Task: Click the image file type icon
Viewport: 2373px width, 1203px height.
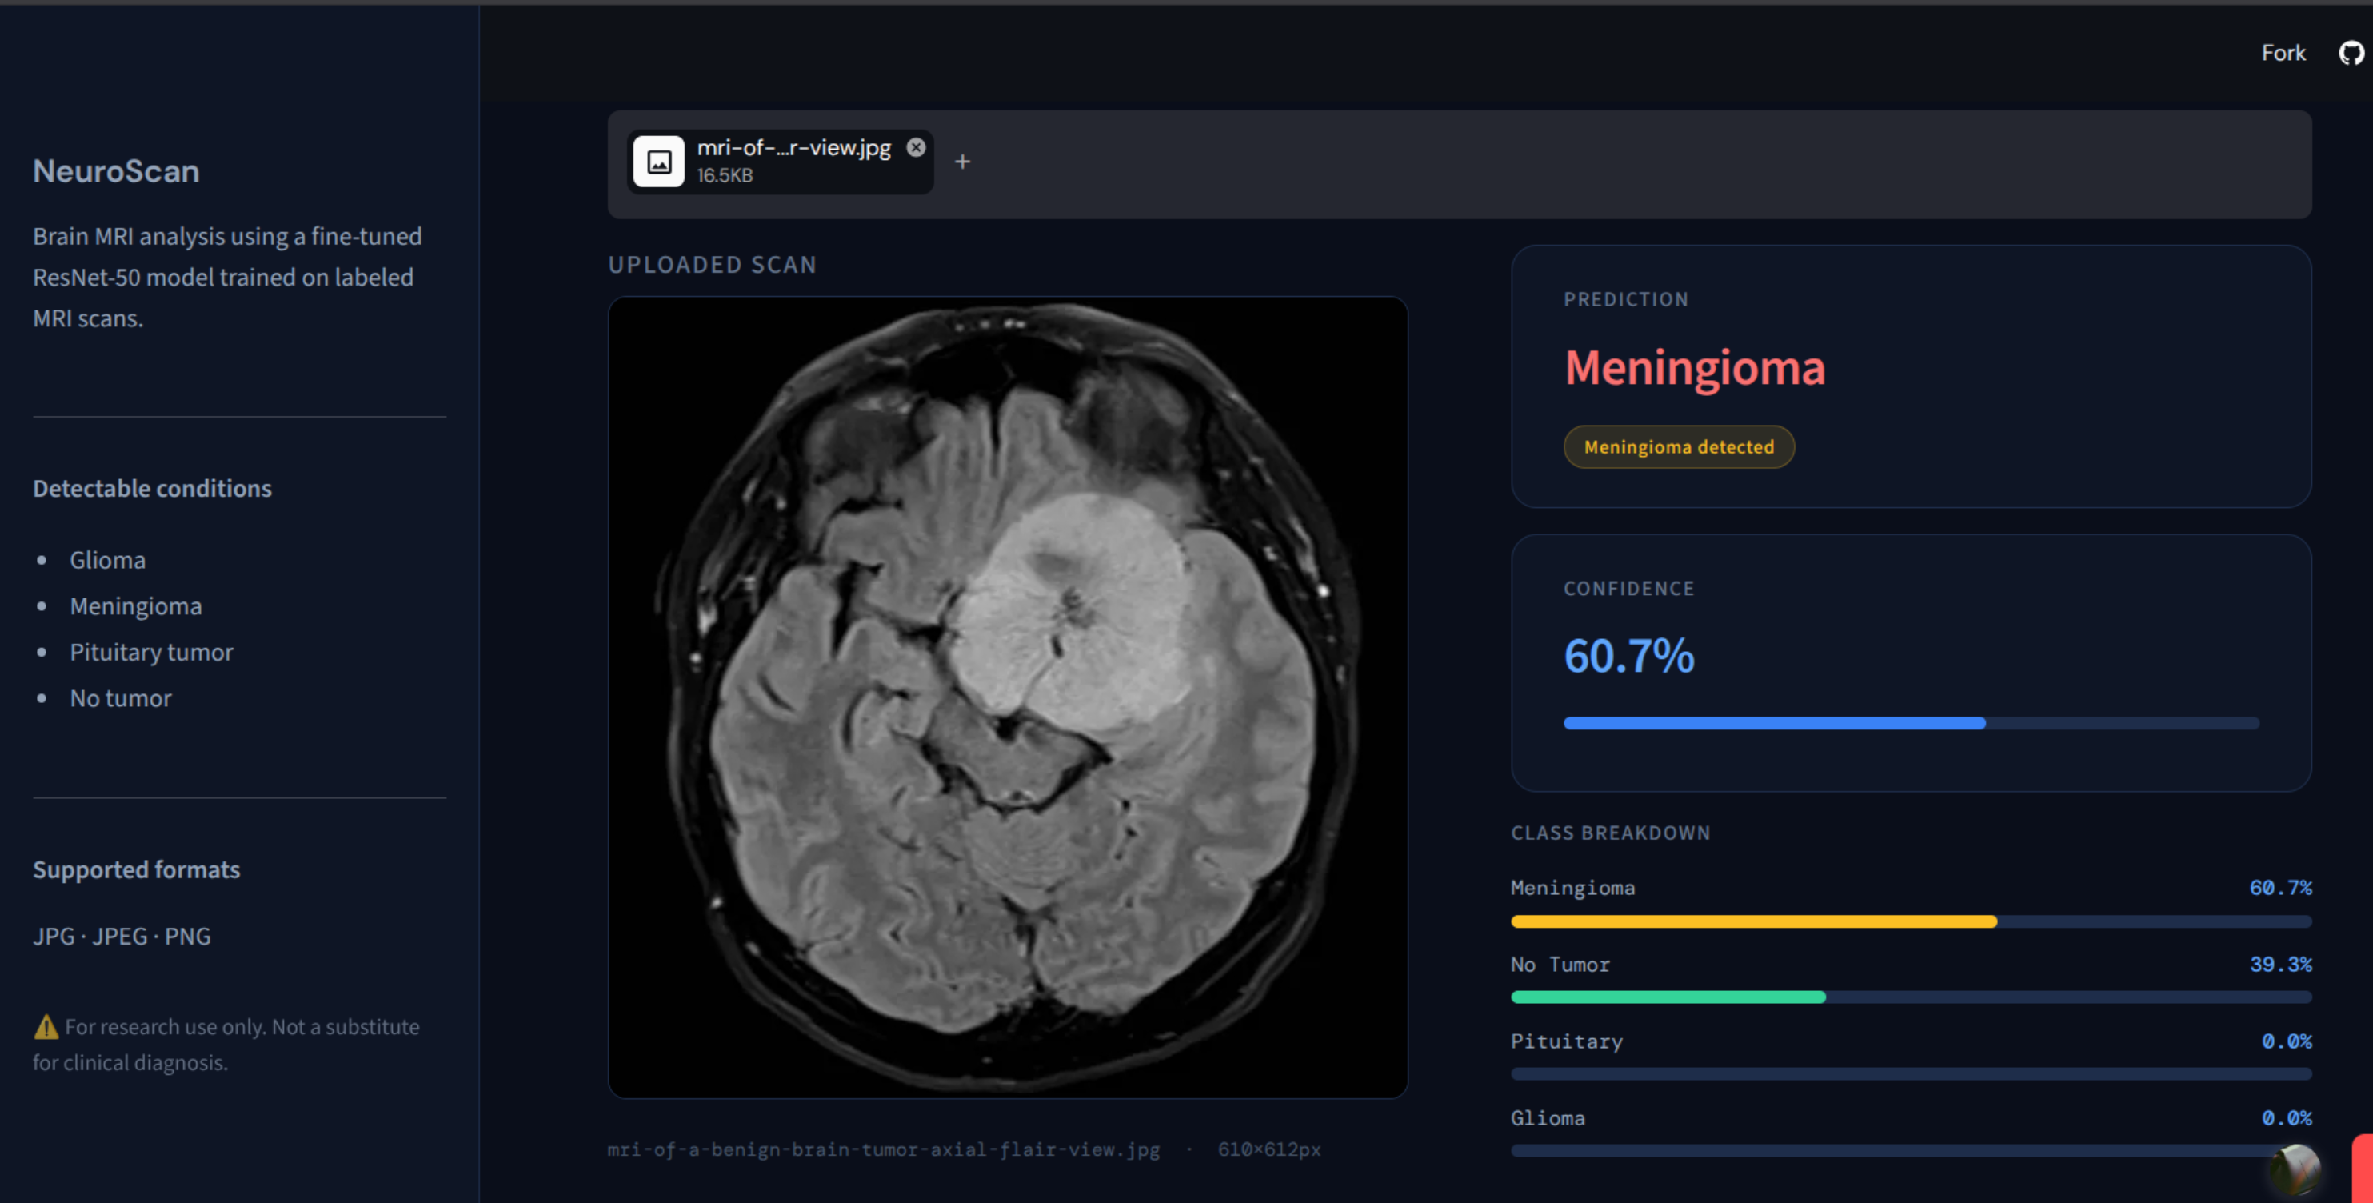Action: [659, 162]
